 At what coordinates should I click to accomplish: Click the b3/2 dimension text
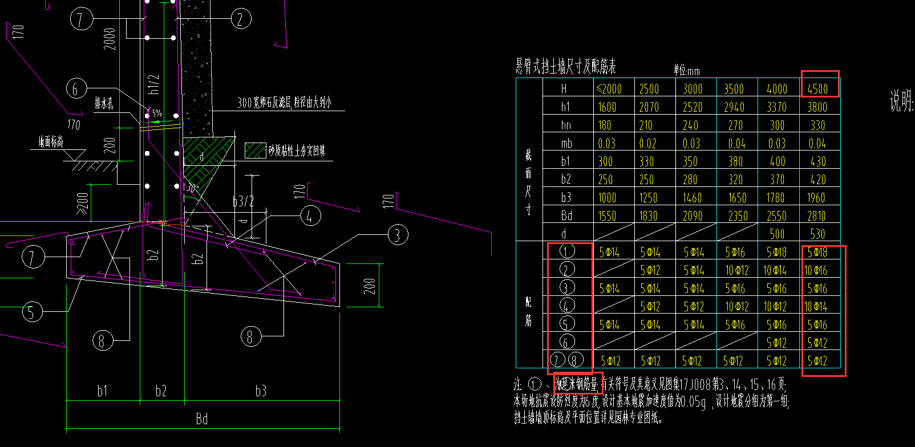[x=244, y=201]
